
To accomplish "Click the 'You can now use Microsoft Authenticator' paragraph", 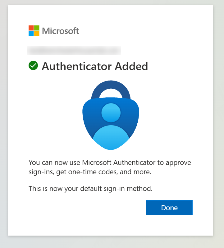I will pos(110,167).
